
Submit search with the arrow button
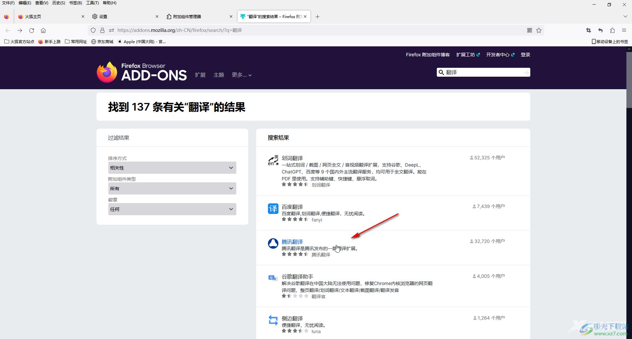click(526, 72)
